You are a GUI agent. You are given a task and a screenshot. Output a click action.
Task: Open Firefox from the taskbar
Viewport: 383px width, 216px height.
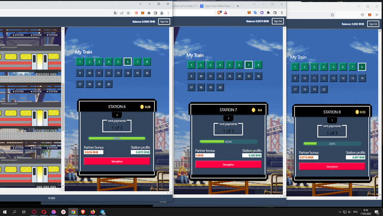point(92,212)
